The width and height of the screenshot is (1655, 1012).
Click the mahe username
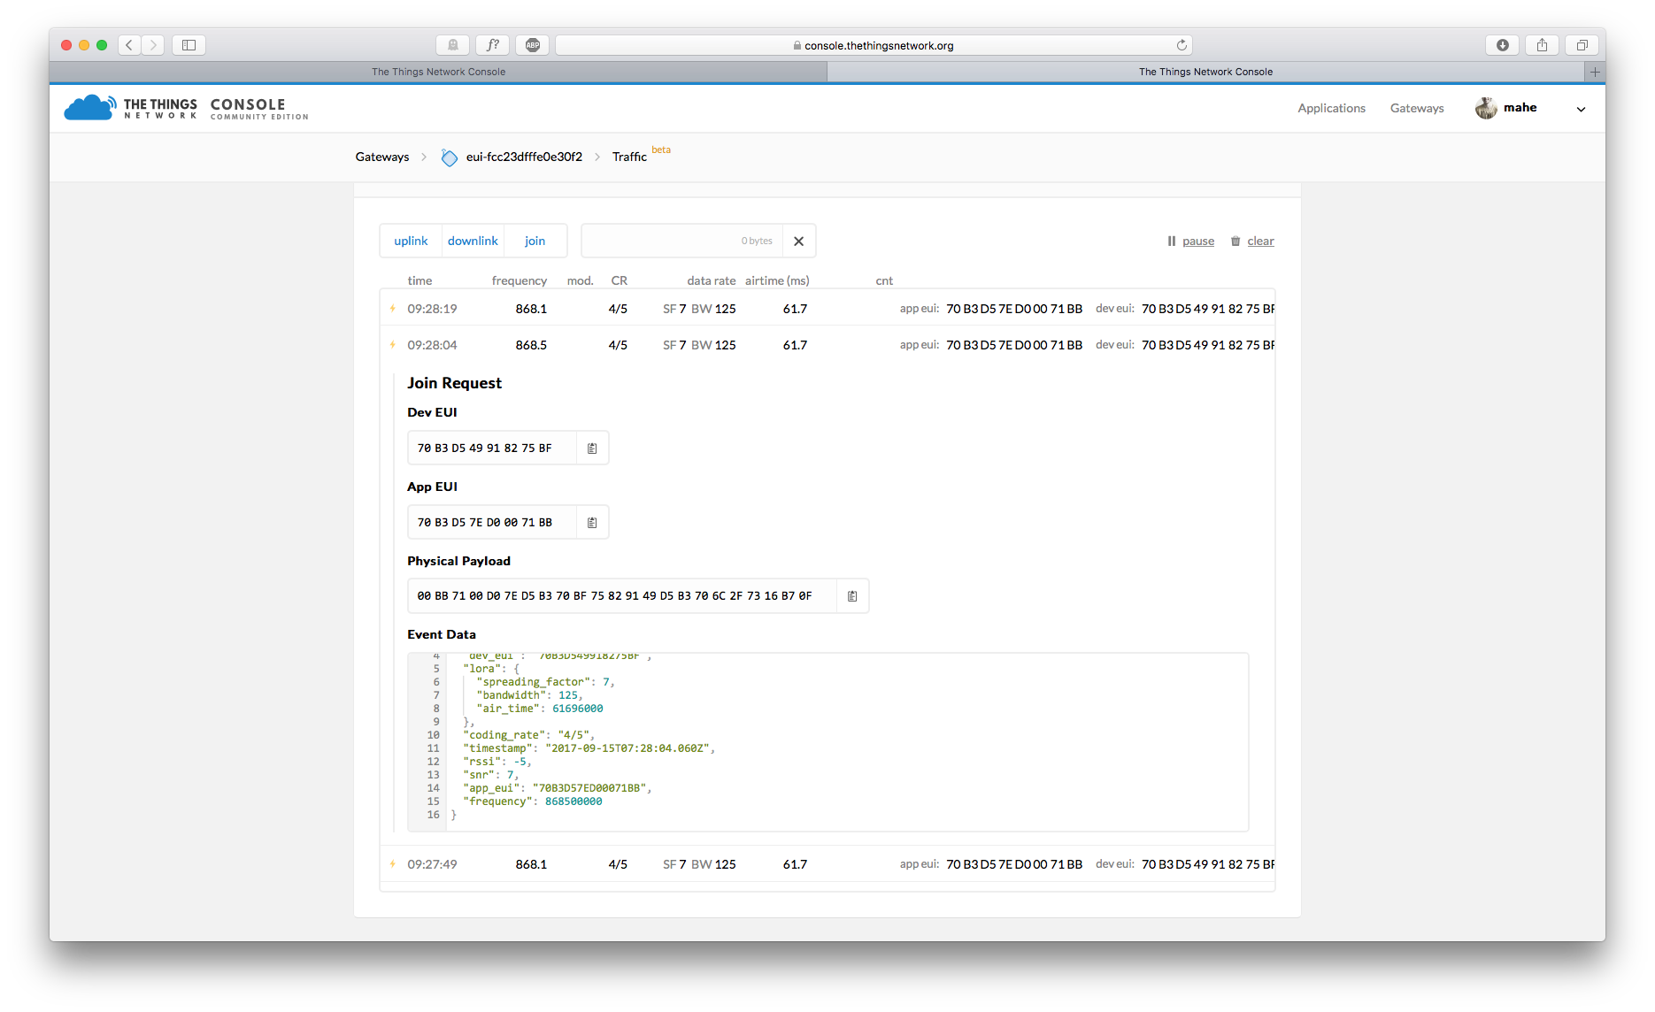1520,107
